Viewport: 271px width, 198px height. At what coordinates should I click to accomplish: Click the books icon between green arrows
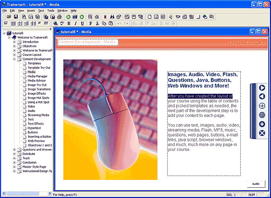[x=75, y=17]
